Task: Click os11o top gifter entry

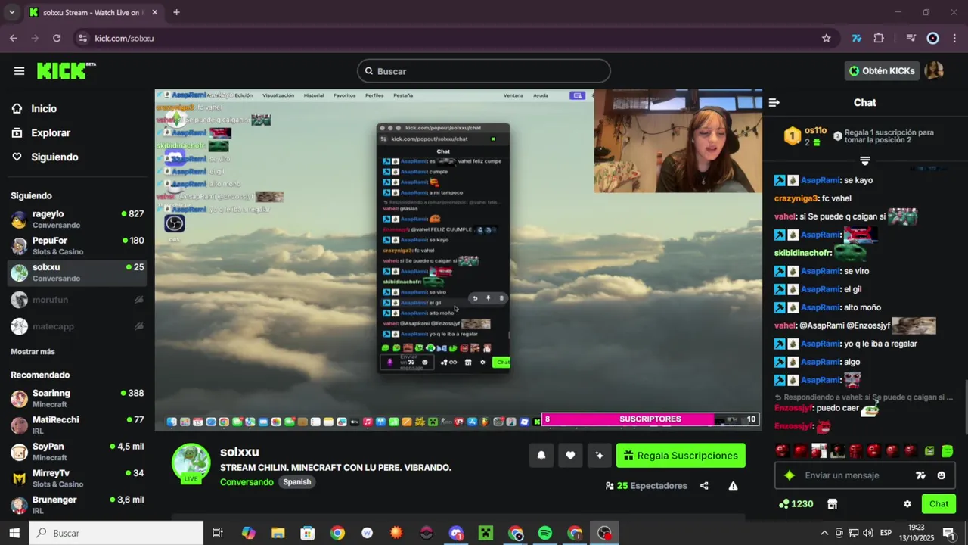Action: (x=806, y=136)
